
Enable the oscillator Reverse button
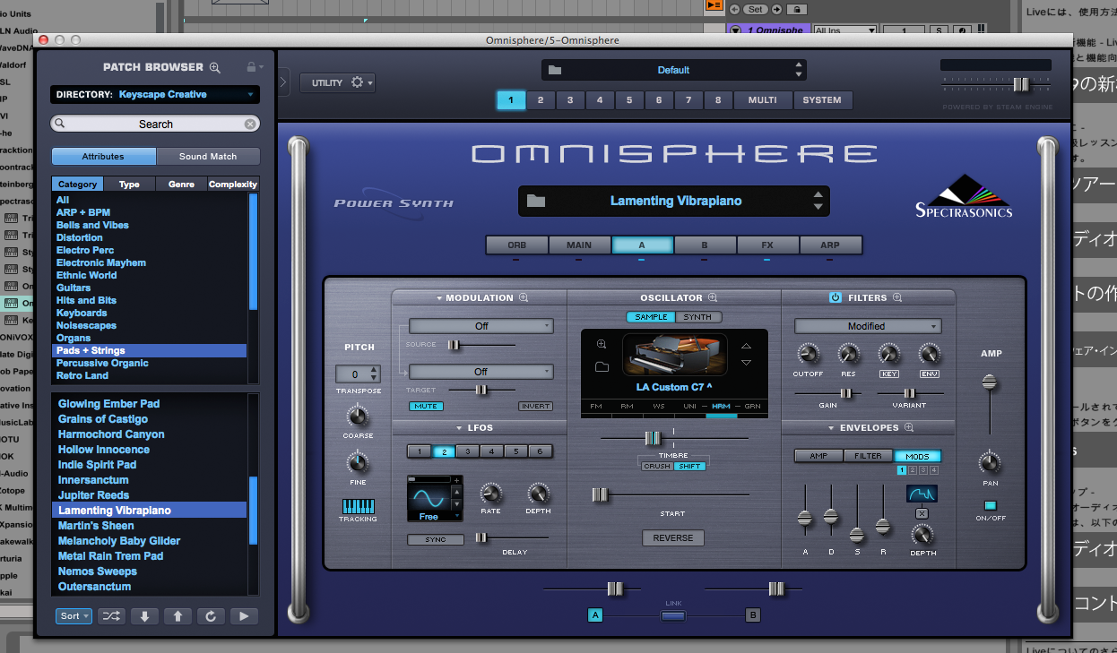coord(672,537)
